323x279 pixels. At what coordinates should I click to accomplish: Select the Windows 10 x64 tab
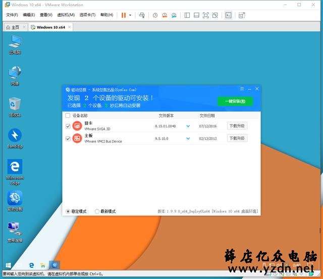pos(50,27)
